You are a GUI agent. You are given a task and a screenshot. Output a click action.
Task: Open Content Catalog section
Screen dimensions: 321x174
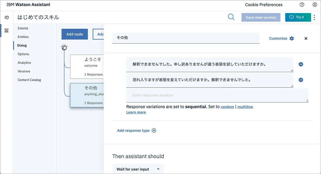pos(29,80)
